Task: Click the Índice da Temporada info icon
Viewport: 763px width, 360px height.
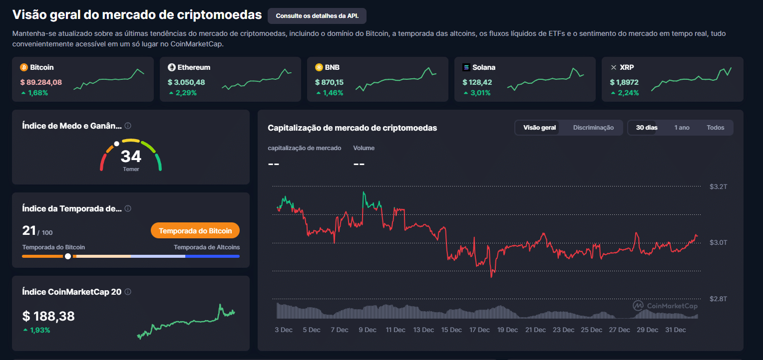Action: (x=129, y=209)
